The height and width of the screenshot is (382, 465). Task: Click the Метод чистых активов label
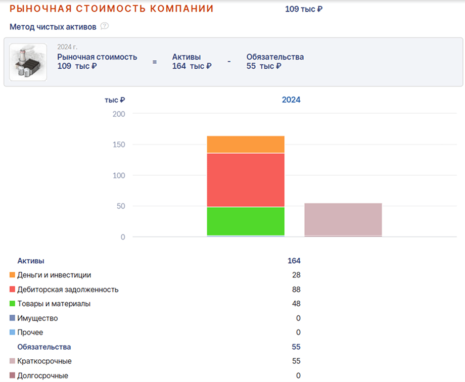53,27
